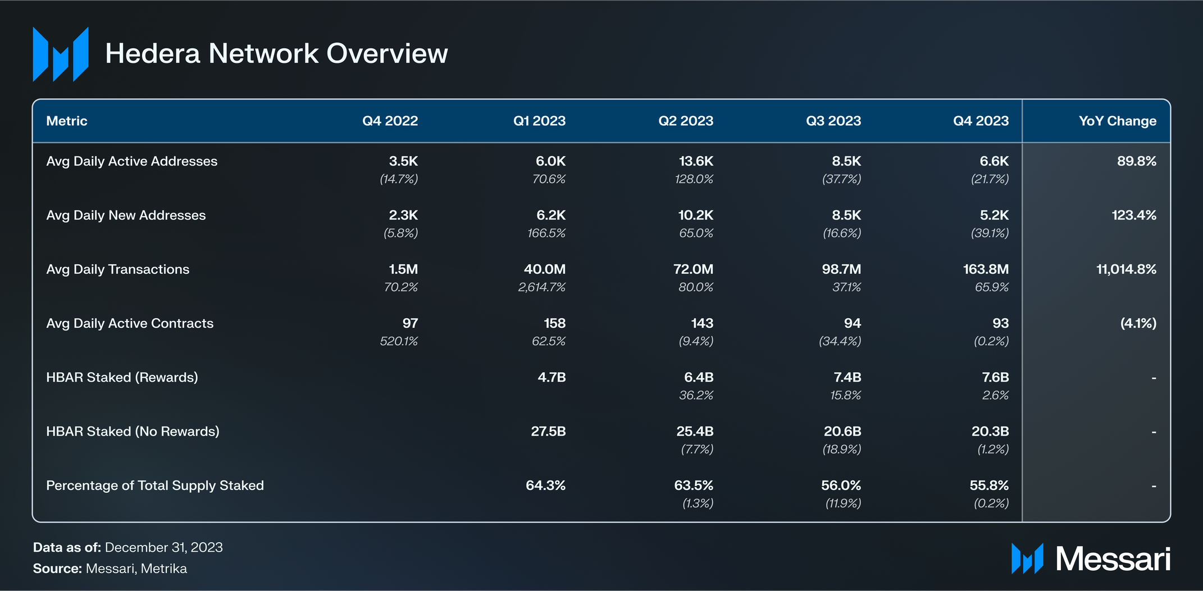Click the Messari logo mark in the footer

click(1027, 558)
